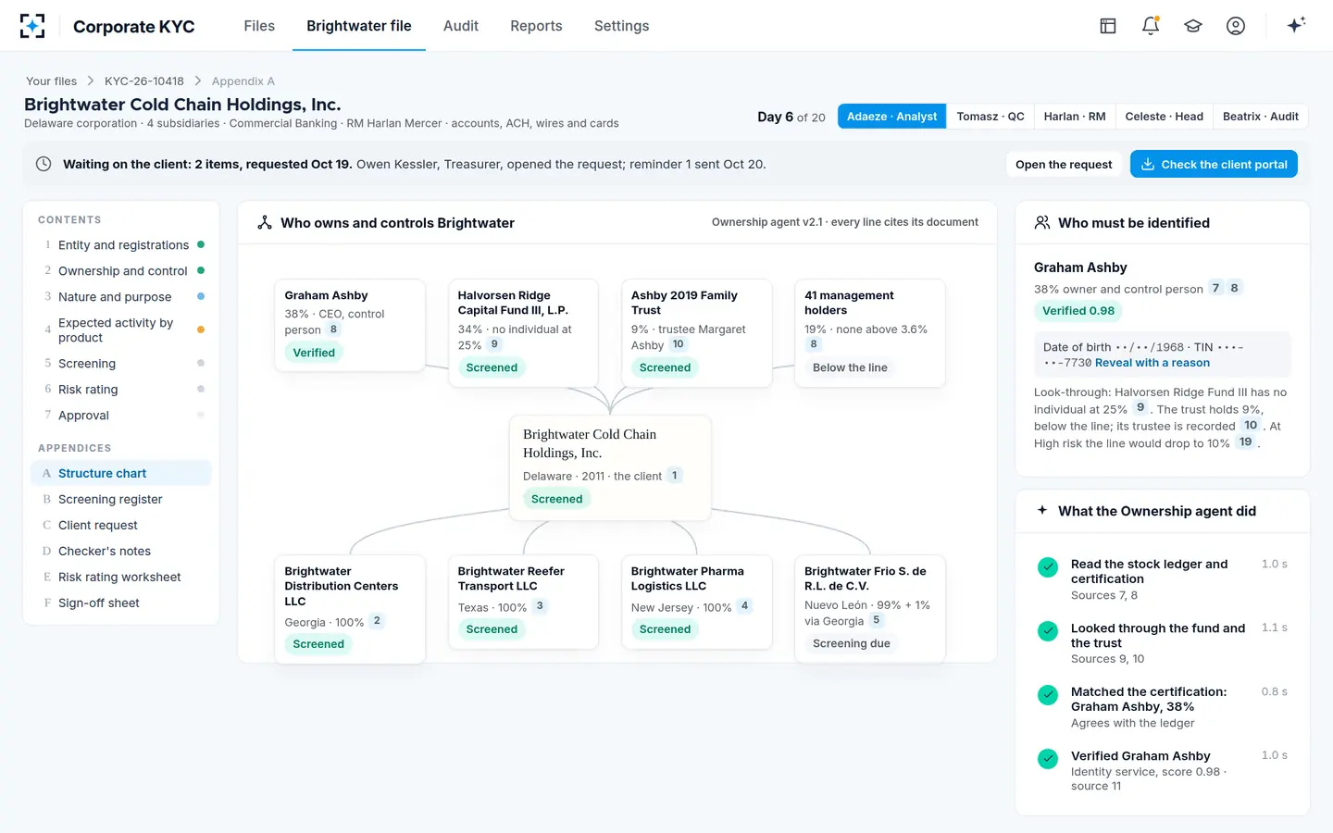Open the user profile icon

coord(1236,26)
